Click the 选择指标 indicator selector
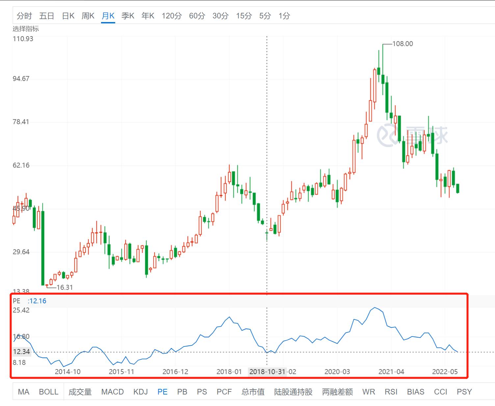The width and height of the screenshot is (495, 406). (x=26, y=29)
